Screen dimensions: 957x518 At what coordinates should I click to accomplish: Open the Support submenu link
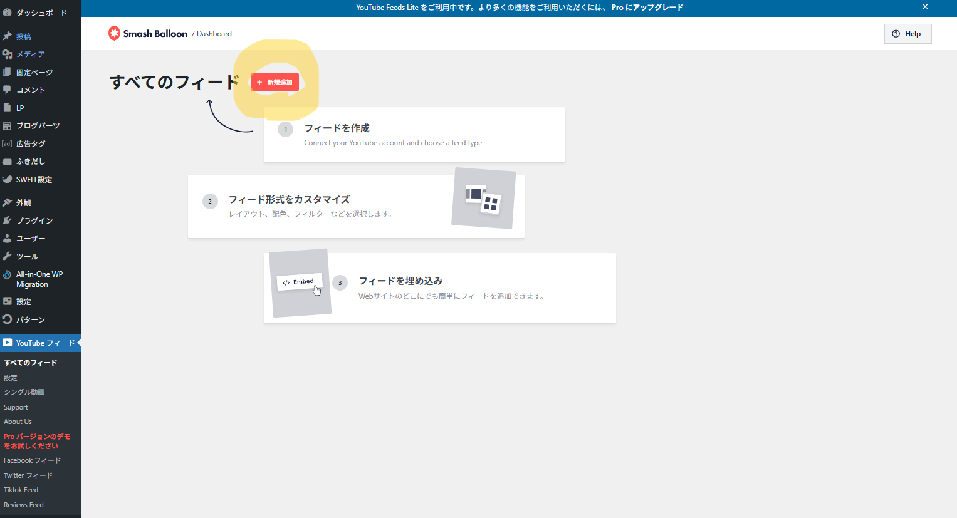[x=16, y=407]
